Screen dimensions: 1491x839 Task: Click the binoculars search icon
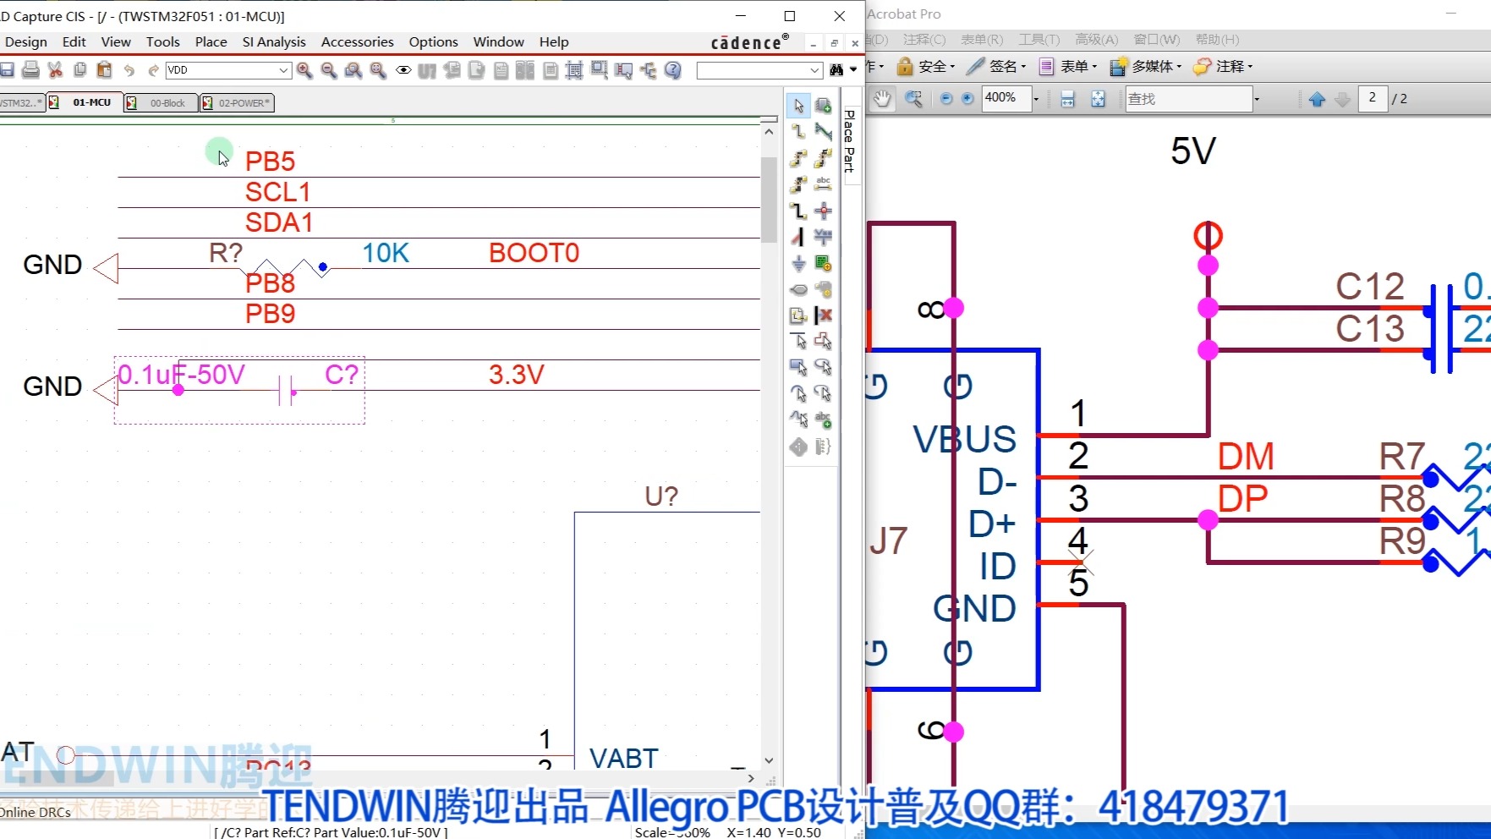click(836, 70)
